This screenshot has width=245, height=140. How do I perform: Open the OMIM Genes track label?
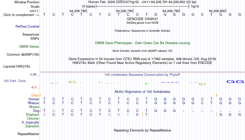(29, 47)
